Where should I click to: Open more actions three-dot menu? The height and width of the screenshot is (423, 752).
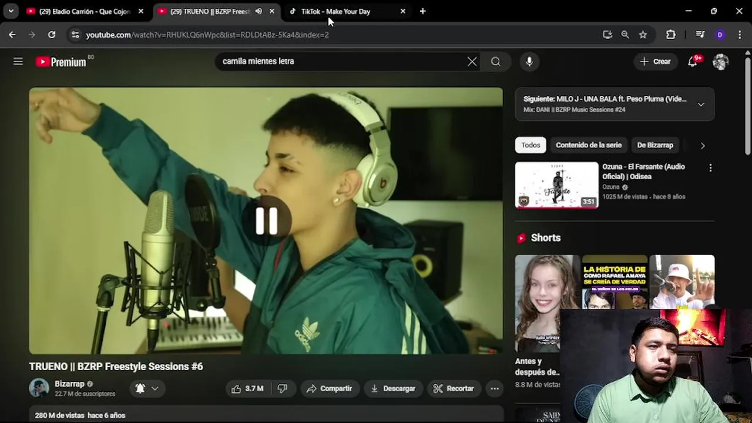coord(495,388)
